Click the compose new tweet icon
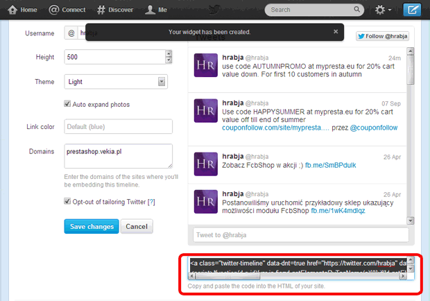 pos(413,10)
